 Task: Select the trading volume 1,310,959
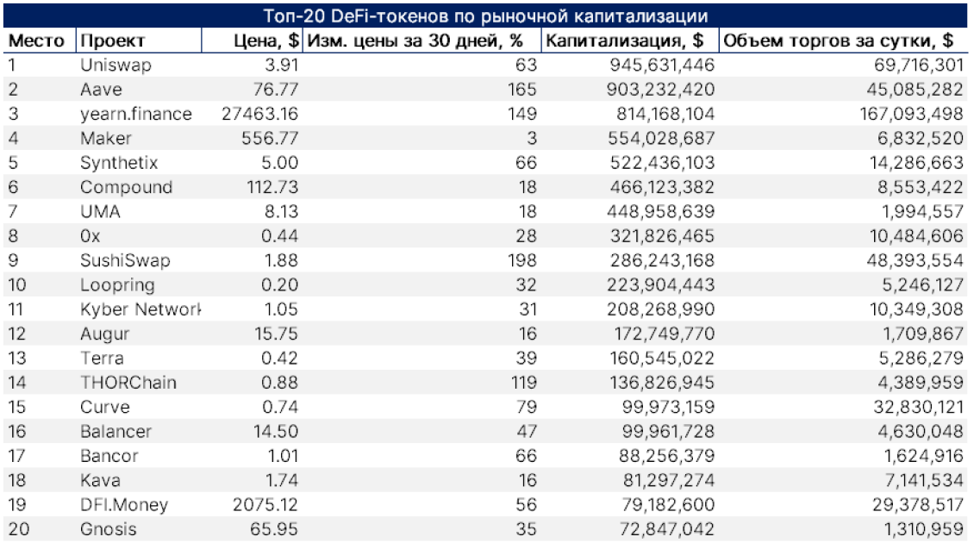(924, 529)
